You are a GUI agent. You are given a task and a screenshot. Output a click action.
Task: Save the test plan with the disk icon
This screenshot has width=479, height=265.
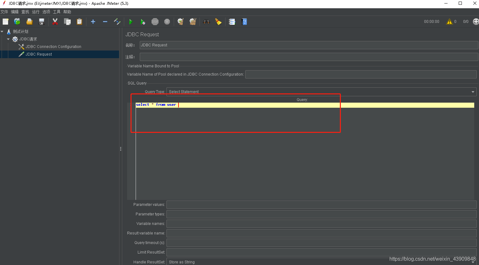(x=42, y=22)
